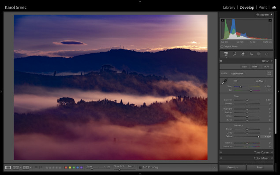
Task: Show the left panel arrow
Action: [x=1, y=91]
